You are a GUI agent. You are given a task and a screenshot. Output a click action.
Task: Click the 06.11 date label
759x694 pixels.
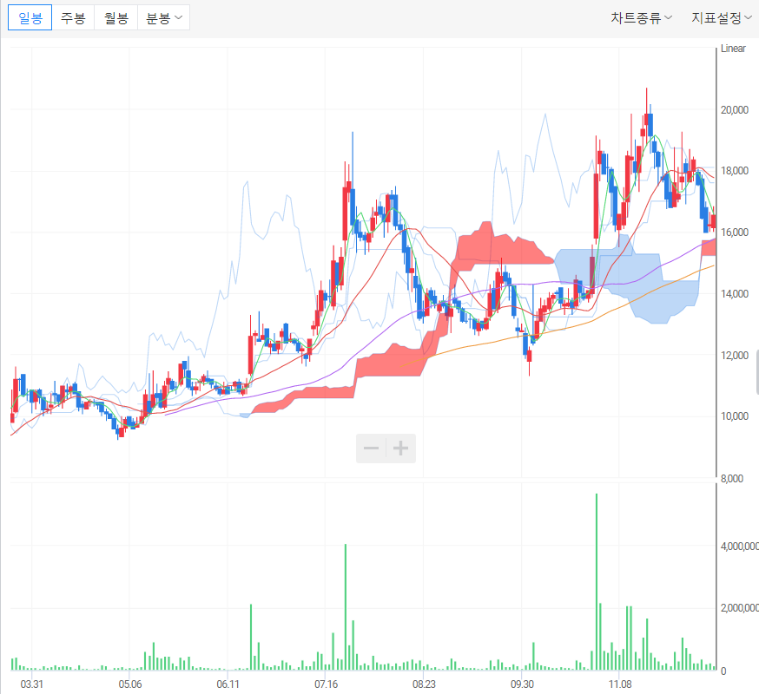(228, 684)
